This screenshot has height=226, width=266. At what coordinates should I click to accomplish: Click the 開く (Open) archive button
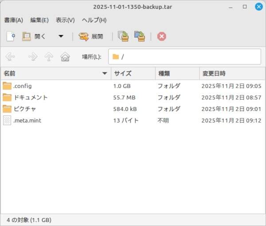coord(34,36)
